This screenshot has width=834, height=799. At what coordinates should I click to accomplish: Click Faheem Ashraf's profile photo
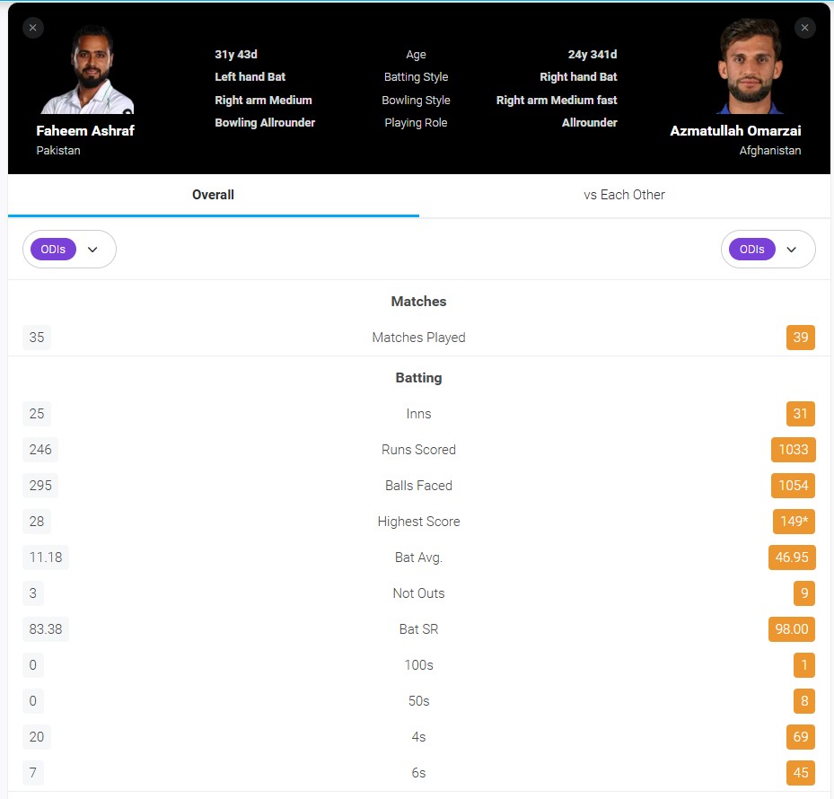[87, 68]
